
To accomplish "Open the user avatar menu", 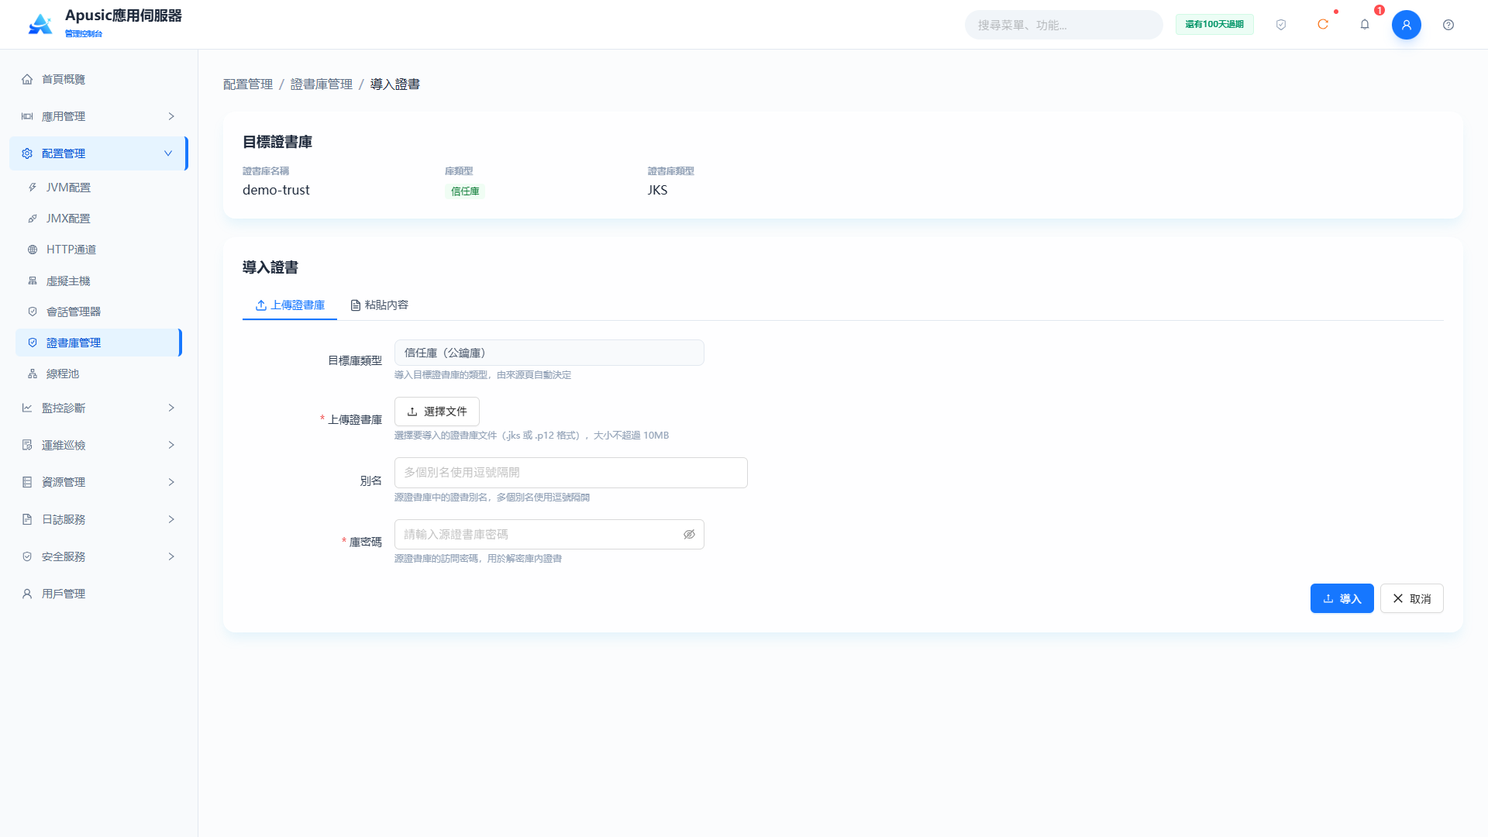I will pos(1407,25).
